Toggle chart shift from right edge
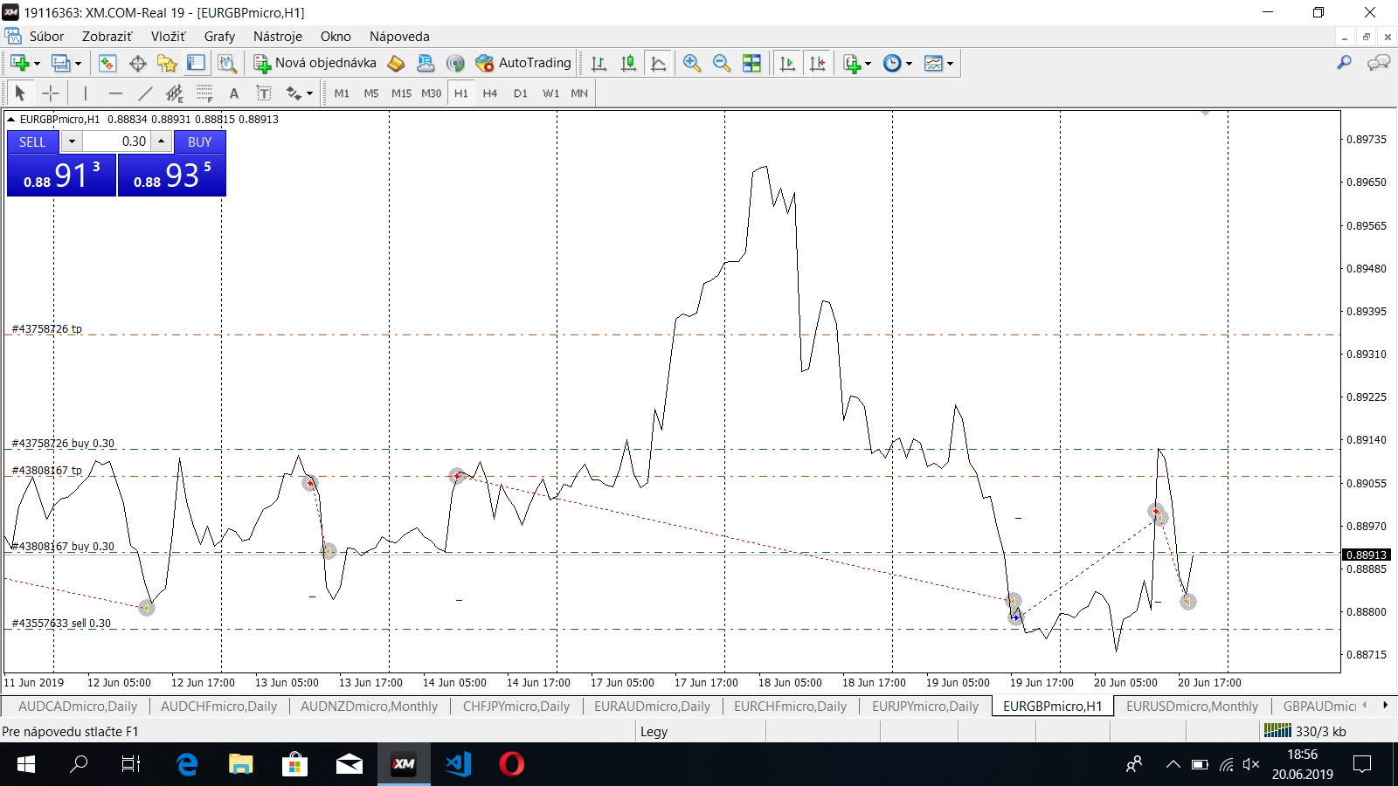Image resolution: width=1398 pixels, height=786 pixels. [x=817, y=63]
